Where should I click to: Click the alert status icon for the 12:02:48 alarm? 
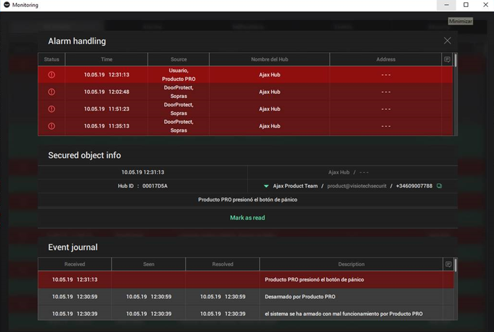52,92
